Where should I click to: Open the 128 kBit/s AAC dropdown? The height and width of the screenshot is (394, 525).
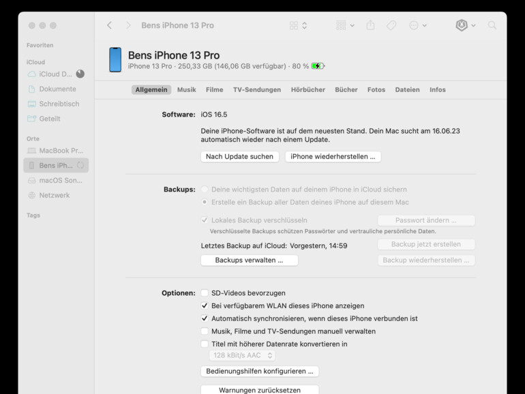243,356
